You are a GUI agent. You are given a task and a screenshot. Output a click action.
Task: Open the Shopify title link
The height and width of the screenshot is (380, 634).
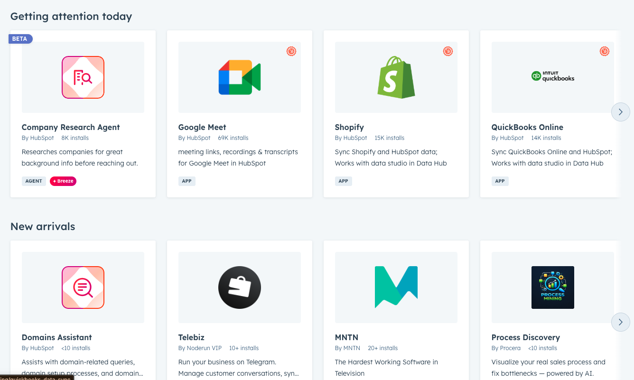(349, 127)
